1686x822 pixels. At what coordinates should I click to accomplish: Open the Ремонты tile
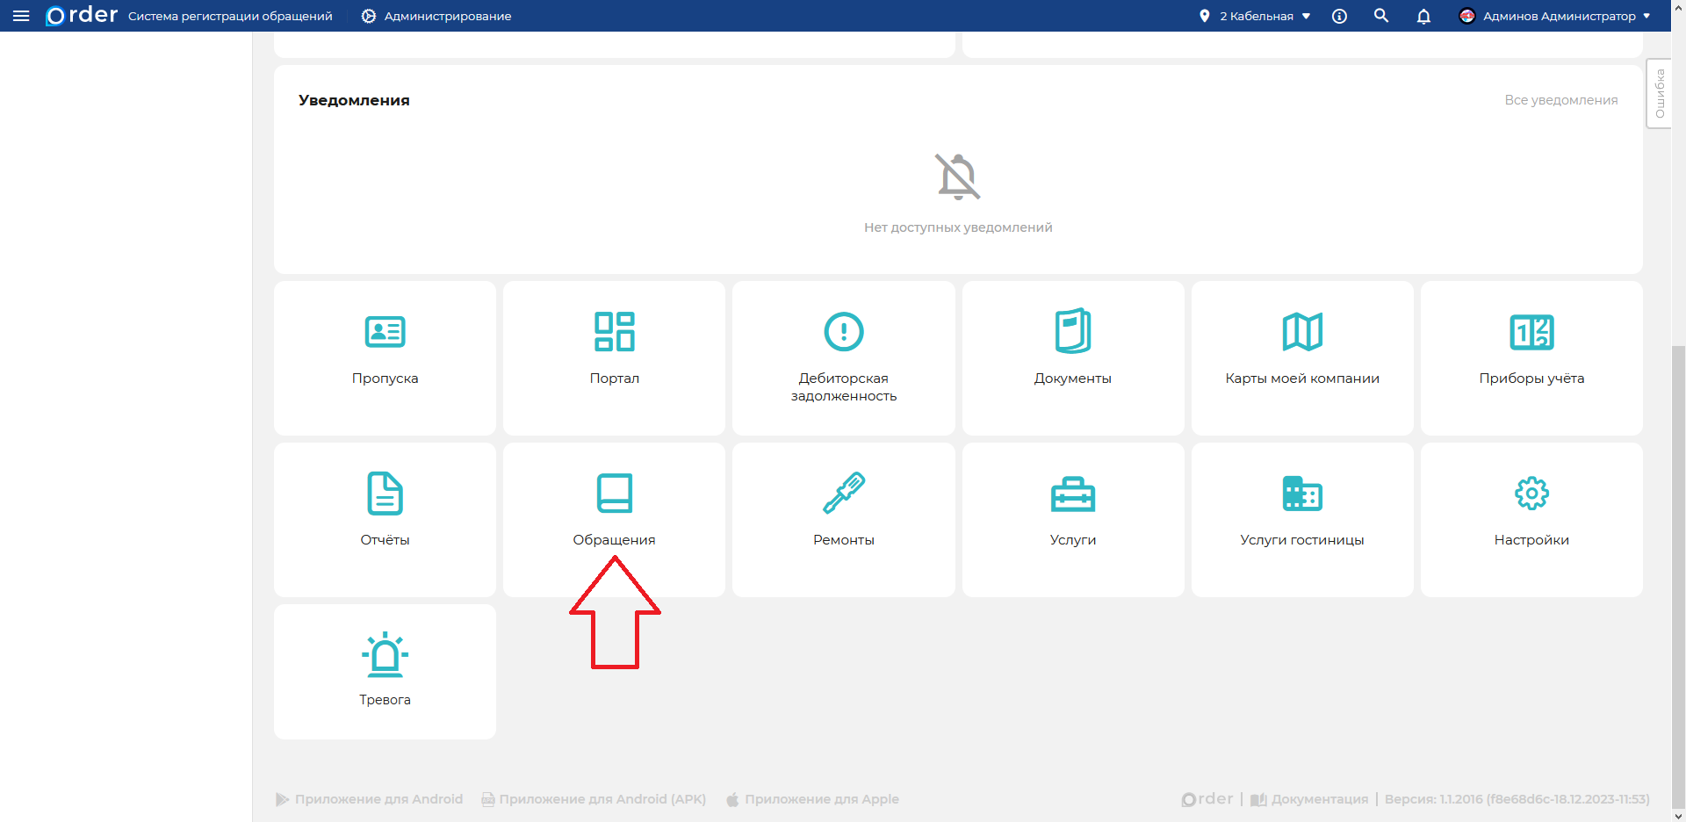click(843, 518)
